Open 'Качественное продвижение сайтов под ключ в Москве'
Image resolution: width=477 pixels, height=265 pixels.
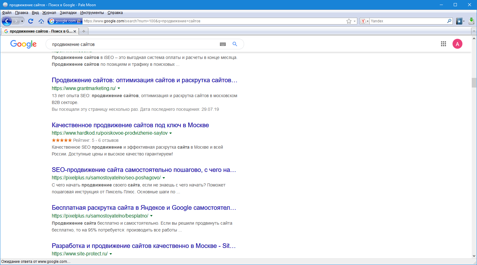[x=130, y=125]
